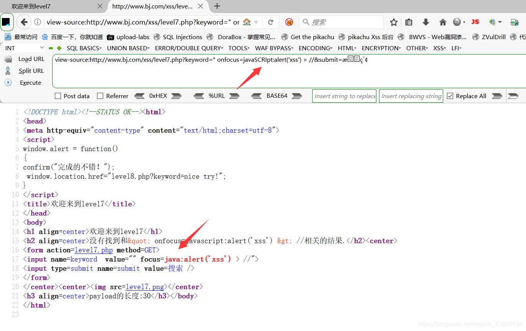The height and width of the screenshot is (331, 526).
Task: Open the INT dropdown
Action: 25,48
